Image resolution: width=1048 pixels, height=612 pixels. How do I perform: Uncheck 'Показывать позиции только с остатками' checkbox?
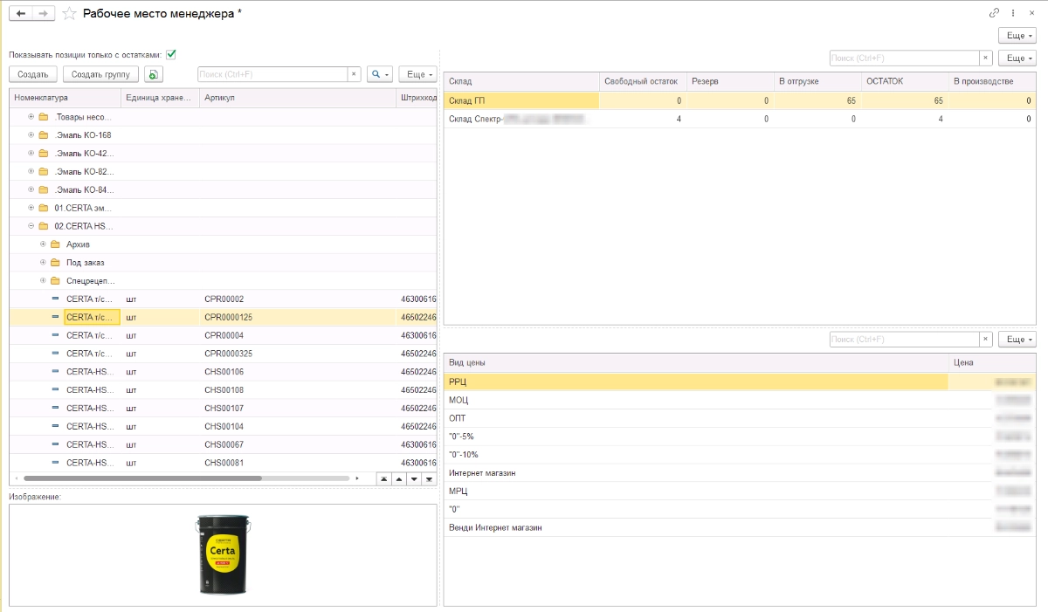point(171,54)
